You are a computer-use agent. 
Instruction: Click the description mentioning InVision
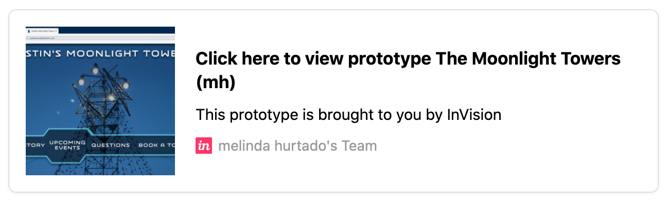click(348, 115)
